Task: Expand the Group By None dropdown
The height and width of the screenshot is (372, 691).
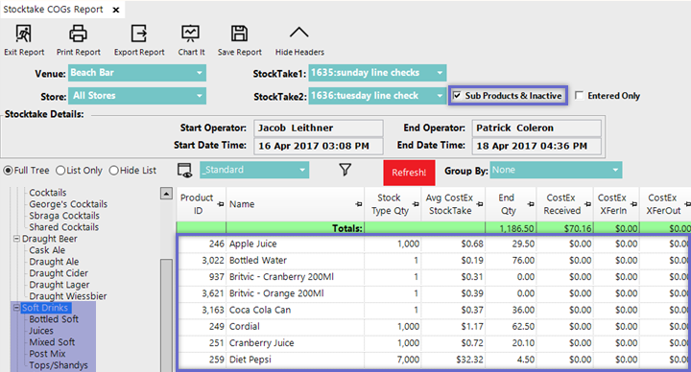Action: 556,170
